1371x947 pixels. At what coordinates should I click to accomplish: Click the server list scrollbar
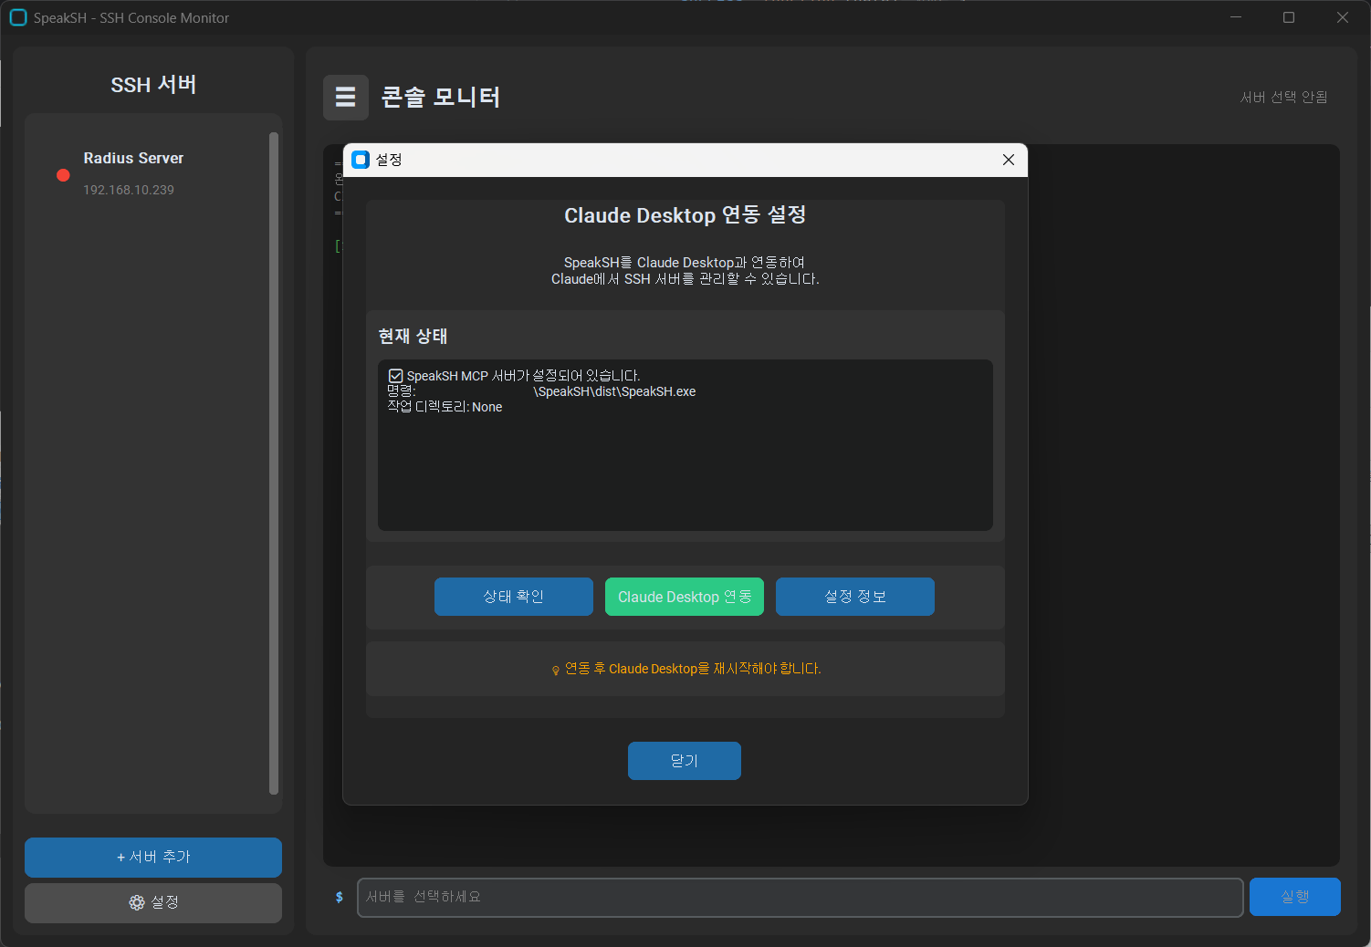274,463
